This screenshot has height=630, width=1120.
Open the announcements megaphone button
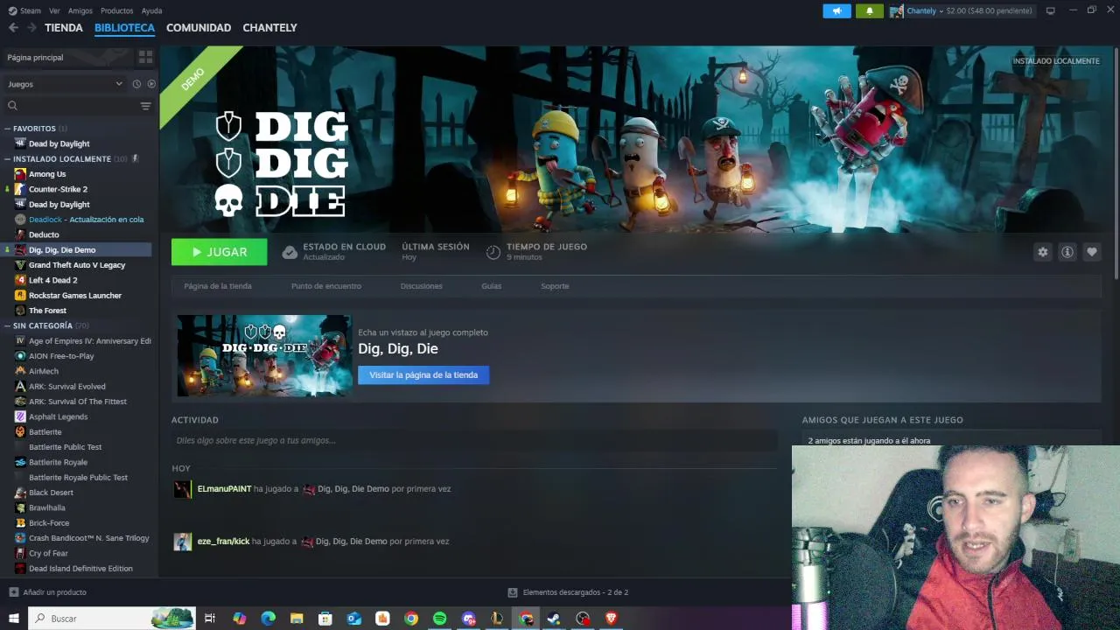point(836,11)
